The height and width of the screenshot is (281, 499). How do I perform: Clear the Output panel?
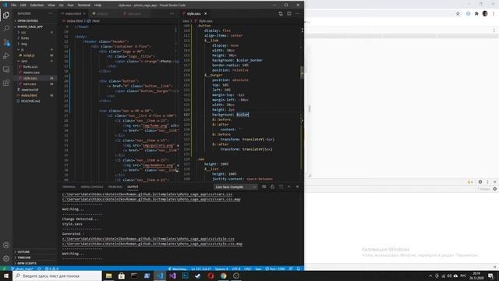pyautogui.click(x=264, y=187)
